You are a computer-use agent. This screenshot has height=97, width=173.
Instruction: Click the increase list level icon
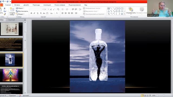click(x=76, y=9)
